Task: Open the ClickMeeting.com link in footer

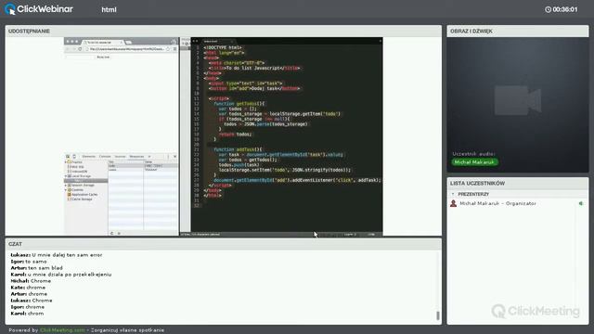Action: 62,330
